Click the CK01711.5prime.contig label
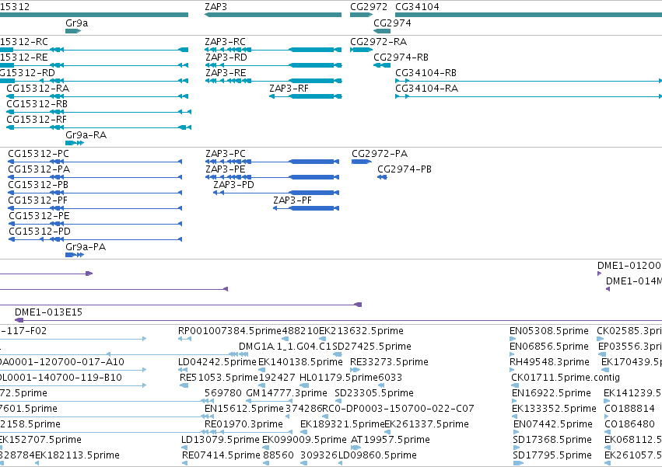 point(566,378)
